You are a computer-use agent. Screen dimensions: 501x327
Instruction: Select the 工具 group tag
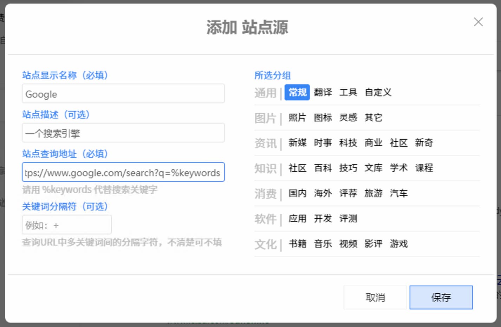pyautogui.click(x=348, y=92)
